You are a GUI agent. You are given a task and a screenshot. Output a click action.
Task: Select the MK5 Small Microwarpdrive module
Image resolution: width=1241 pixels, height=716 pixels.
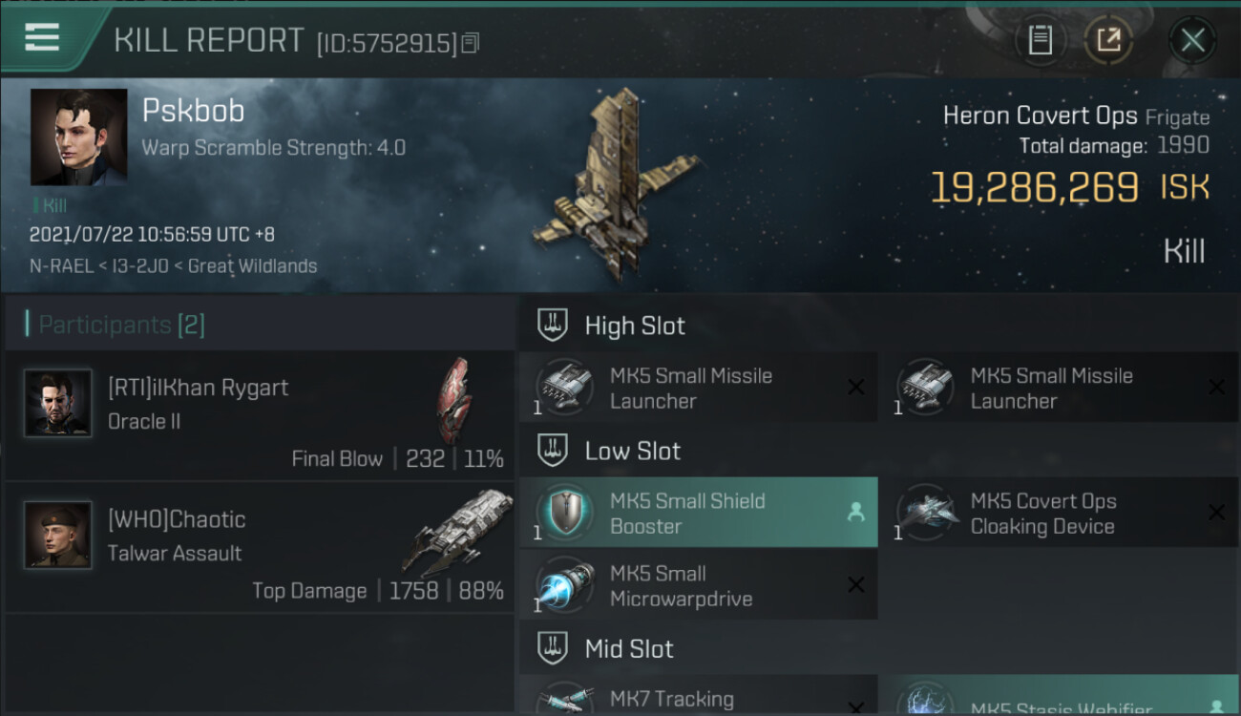point(698,585)
